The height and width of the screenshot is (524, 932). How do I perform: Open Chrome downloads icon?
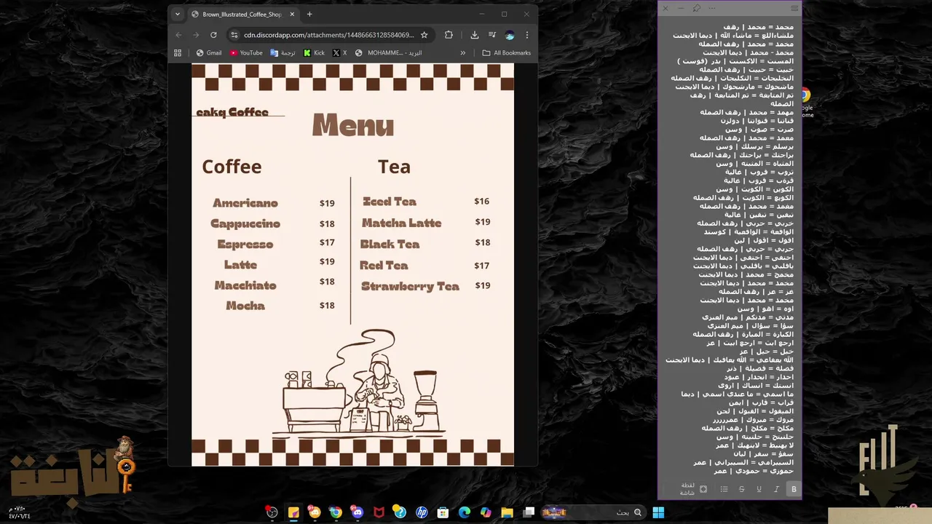[475, 35]
